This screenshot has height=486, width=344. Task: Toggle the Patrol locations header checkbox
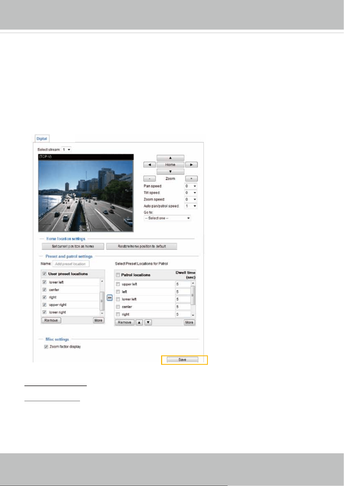118,275
